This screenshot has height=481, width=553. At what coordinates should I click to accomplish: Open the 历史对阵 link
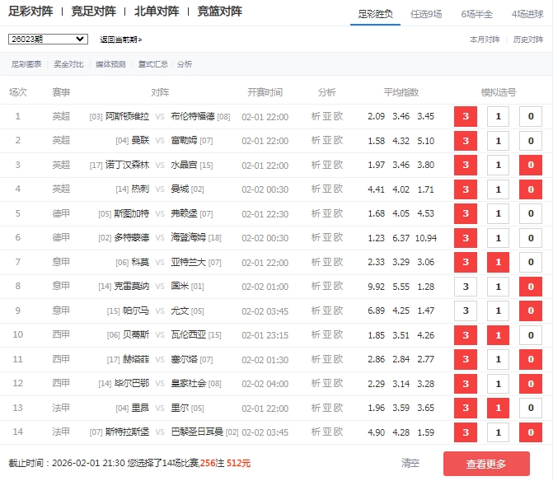528,40
